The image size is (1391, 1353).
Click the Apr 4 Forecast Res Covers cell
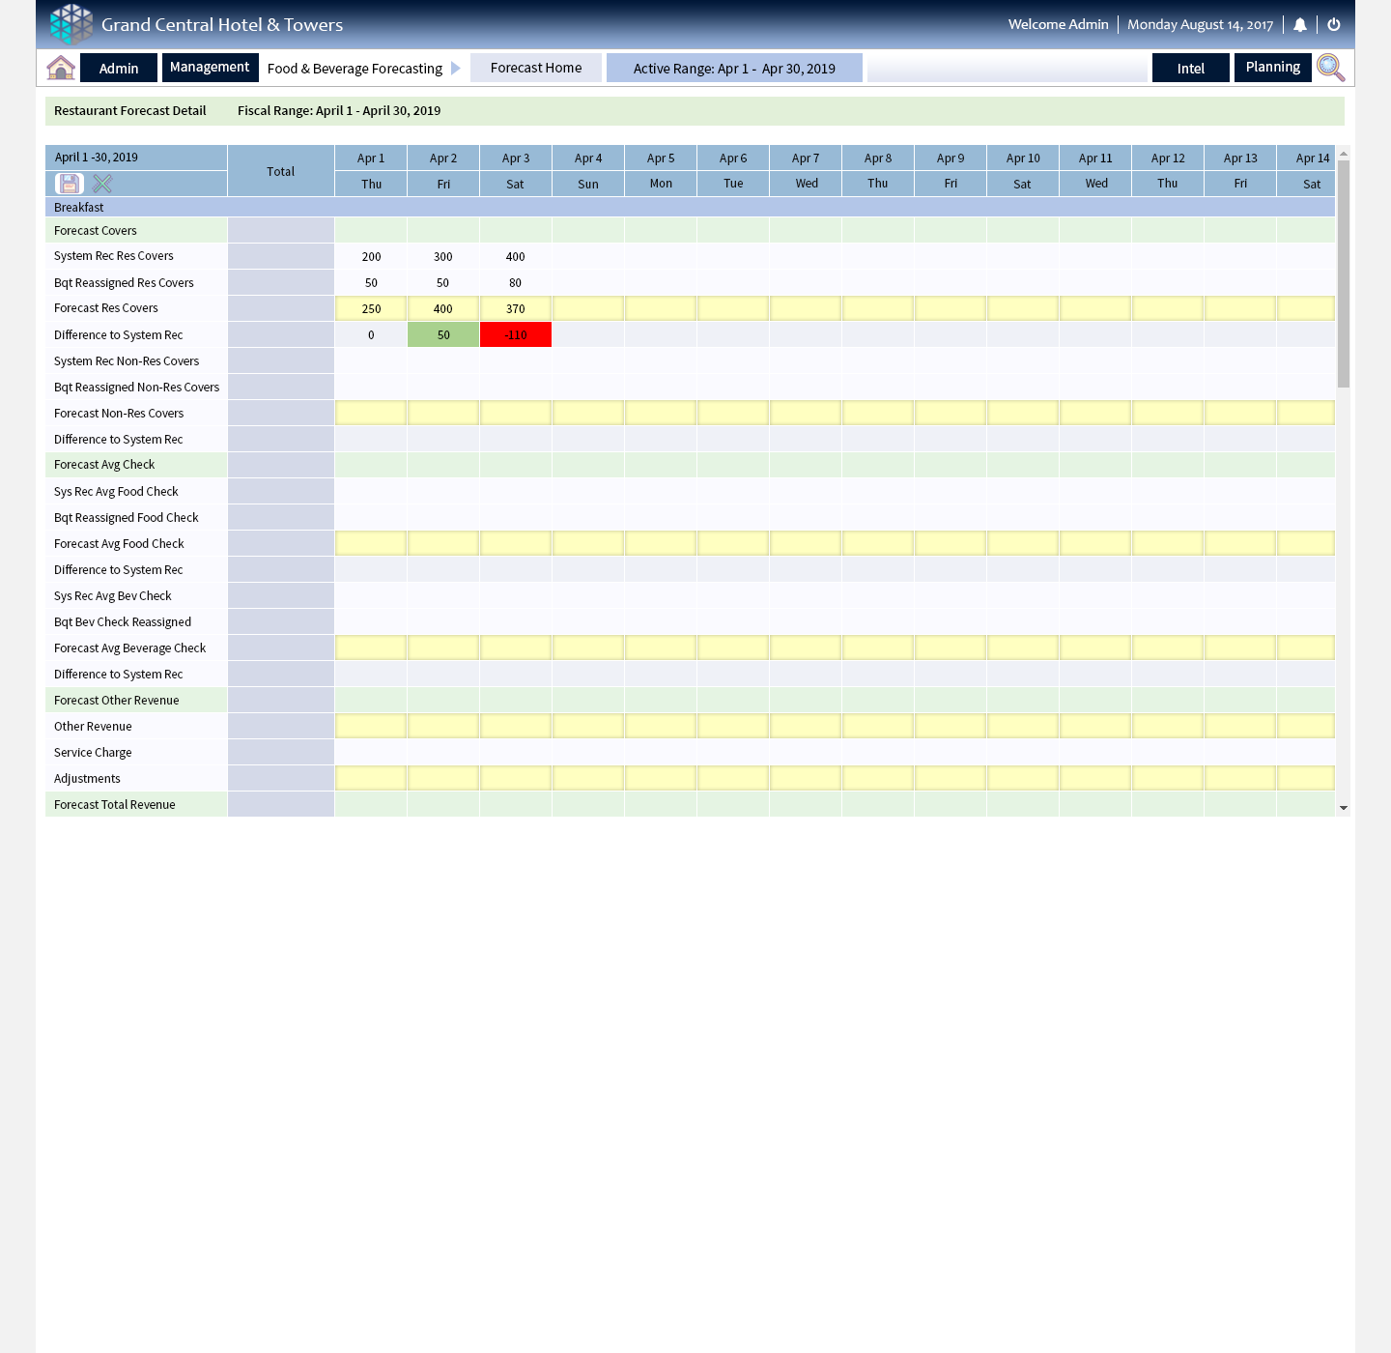(588, 309)
